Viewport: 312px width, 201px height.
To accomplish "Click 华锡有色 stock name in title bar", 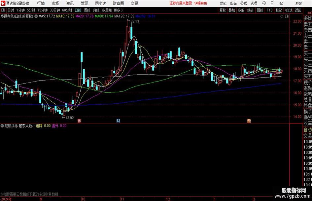I will coord(201,3).
